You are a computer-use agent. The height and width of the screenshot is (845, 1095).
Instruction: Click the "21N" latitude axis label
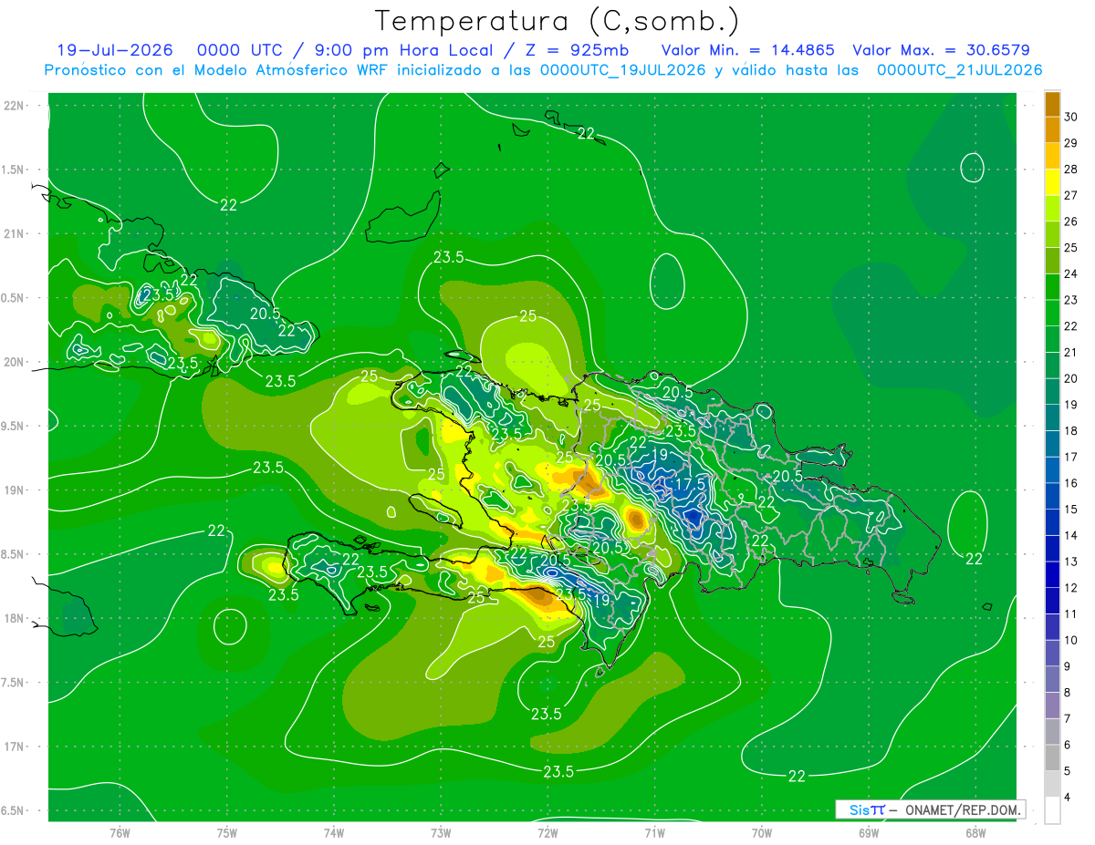14,233
